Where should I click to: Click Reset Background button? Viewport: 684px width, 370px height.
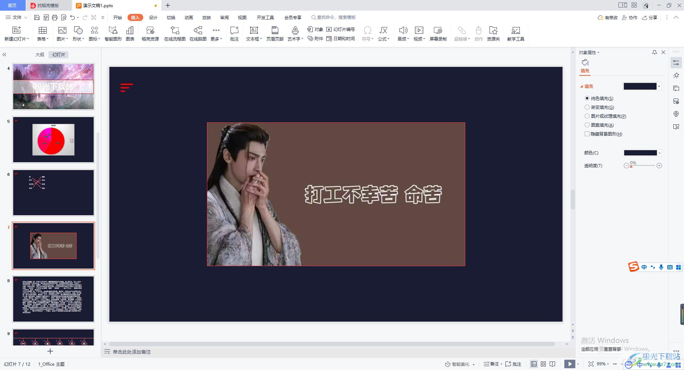[x=612, y=349]
